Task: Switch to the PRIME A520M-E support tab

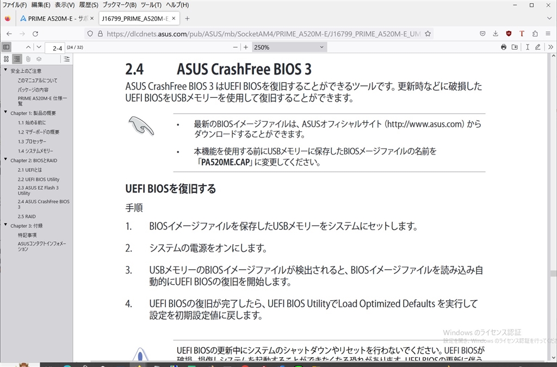Action: pyautogui.click(x=53, y=18)
